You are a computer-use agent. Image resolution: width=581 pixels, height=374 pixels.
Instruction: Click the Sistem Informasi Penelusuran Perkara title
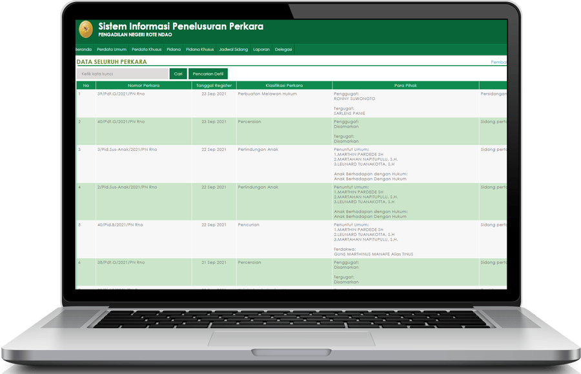click(181, 26)
